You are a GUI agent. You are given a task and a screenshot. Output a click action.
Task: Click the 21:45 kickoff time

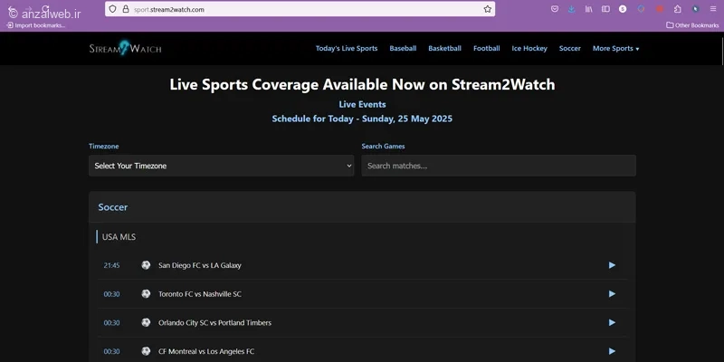click(111, 265)
